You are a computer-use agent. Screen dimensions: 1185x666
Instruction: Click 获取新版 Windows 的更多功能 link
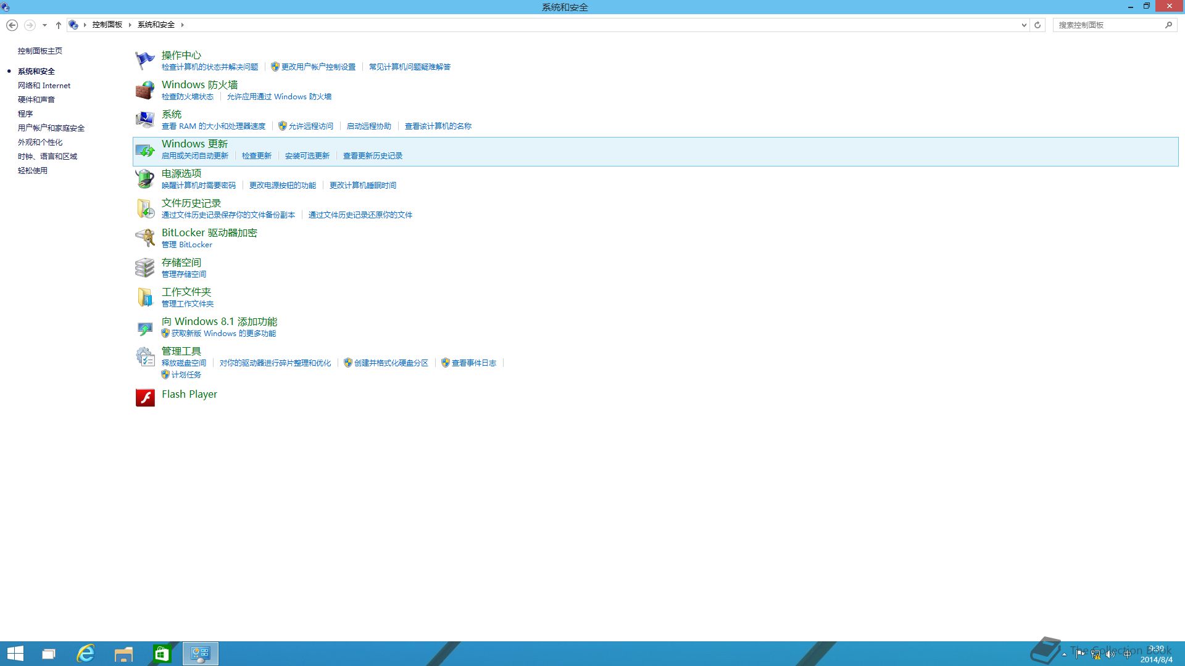click(224, 333)
